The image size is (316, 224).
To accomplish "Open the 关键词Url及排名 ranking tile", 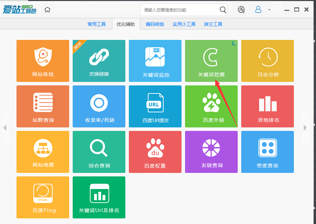I will [99, 197].
